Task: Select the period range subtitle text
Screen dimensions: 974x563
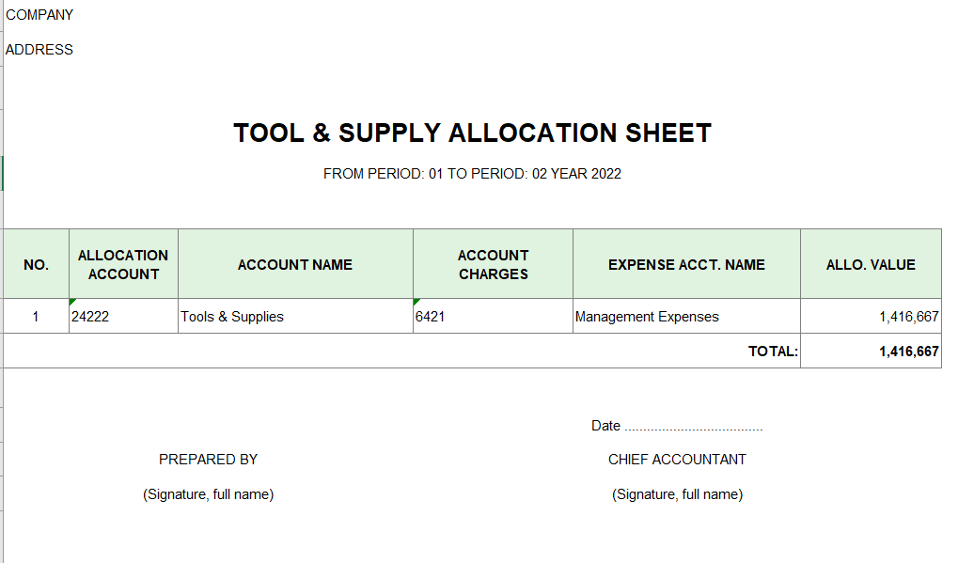Action: pyautogui.click(x=472, y=174)
